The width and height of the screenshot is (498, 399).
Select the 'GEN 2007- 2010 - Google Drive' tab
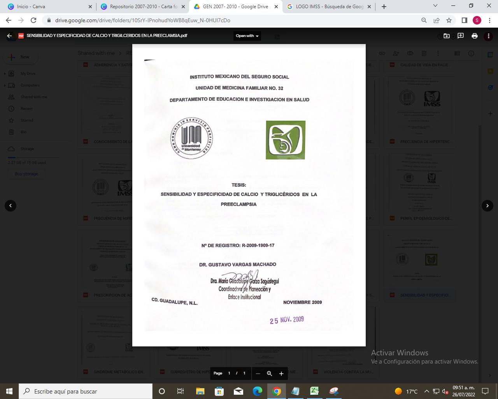[x=236, y=7]
